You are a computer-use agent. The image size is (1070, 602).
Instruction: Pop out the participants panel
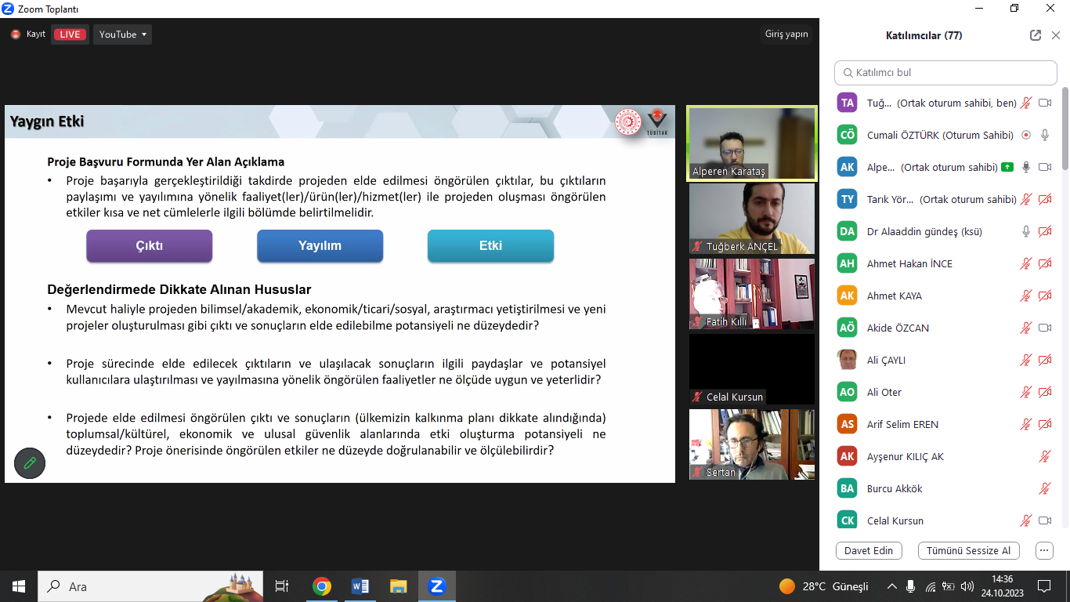[x=1036, y=35]
